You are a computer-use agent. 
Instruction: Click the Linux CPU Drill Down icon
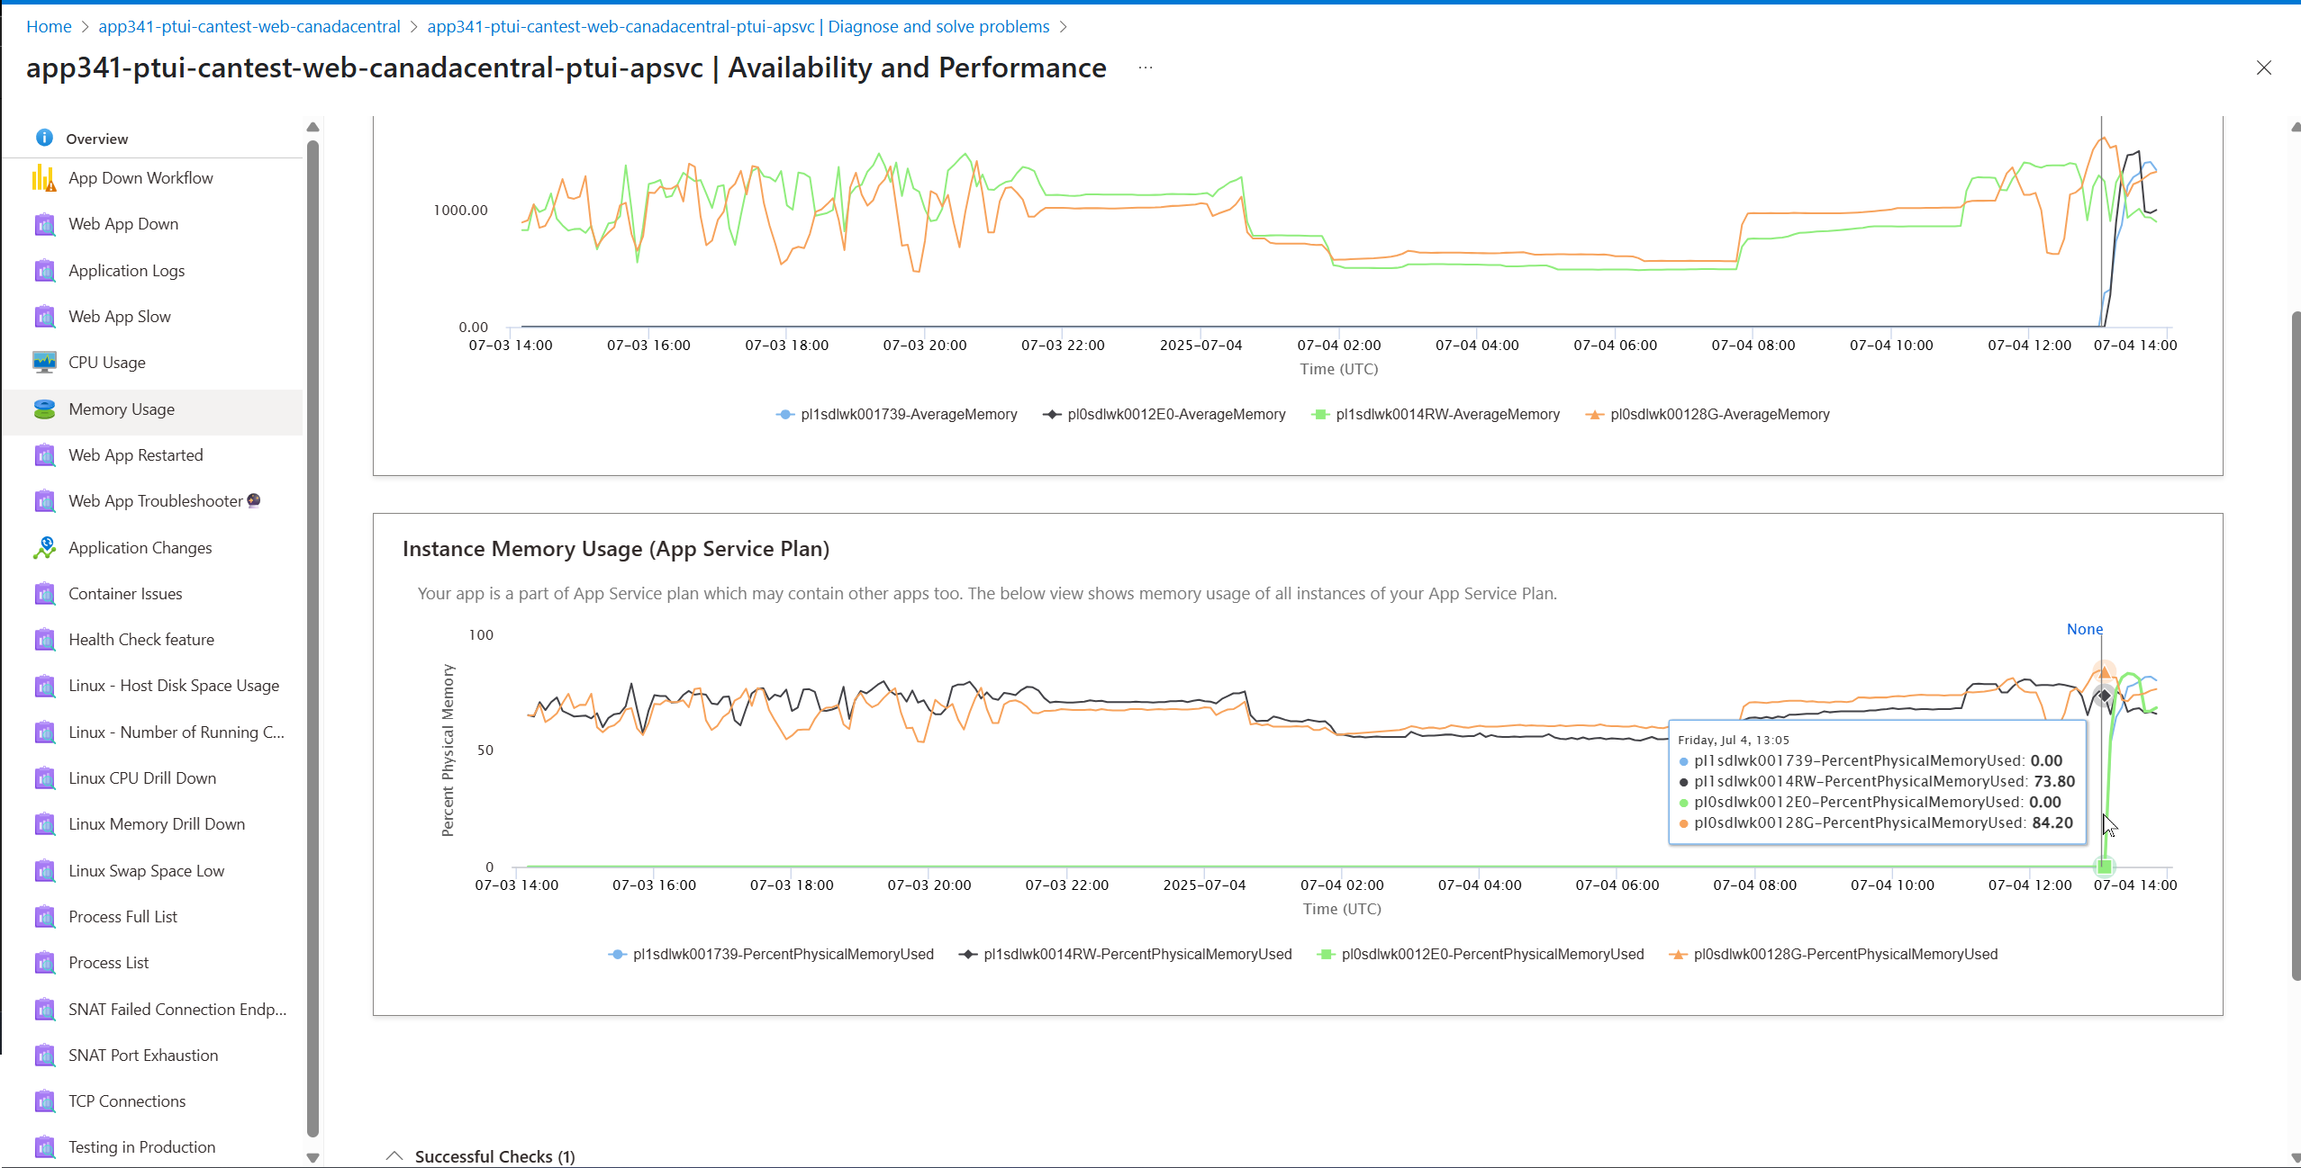pyautogui.click(x=44, y=778)
